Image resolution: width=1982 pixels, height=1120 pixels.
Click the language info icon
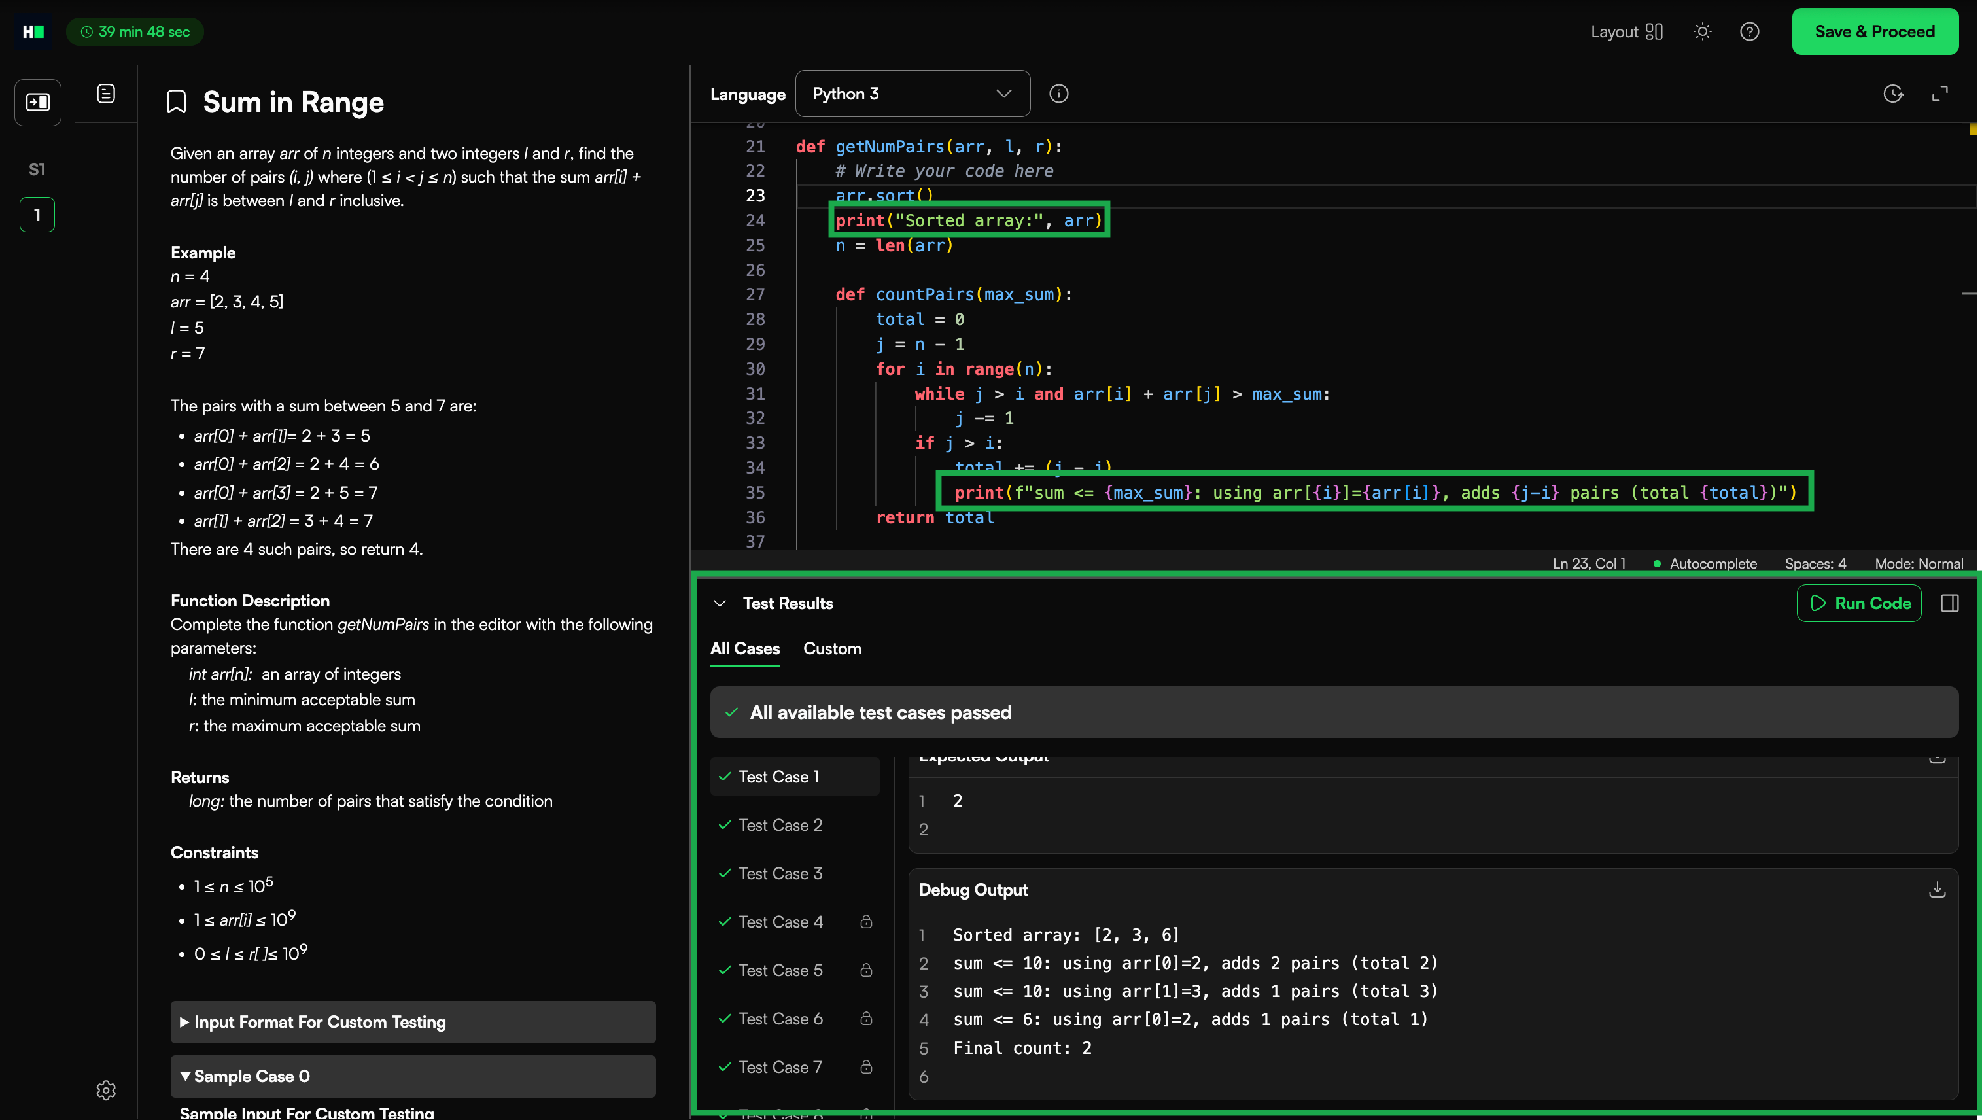[1059, 94]
